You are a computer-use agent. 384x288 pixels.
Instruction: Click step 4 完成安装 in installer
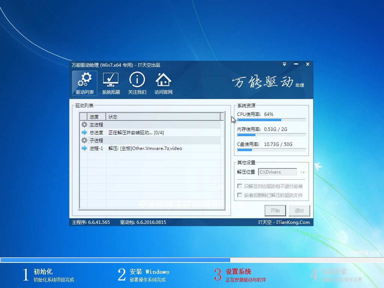336,275
